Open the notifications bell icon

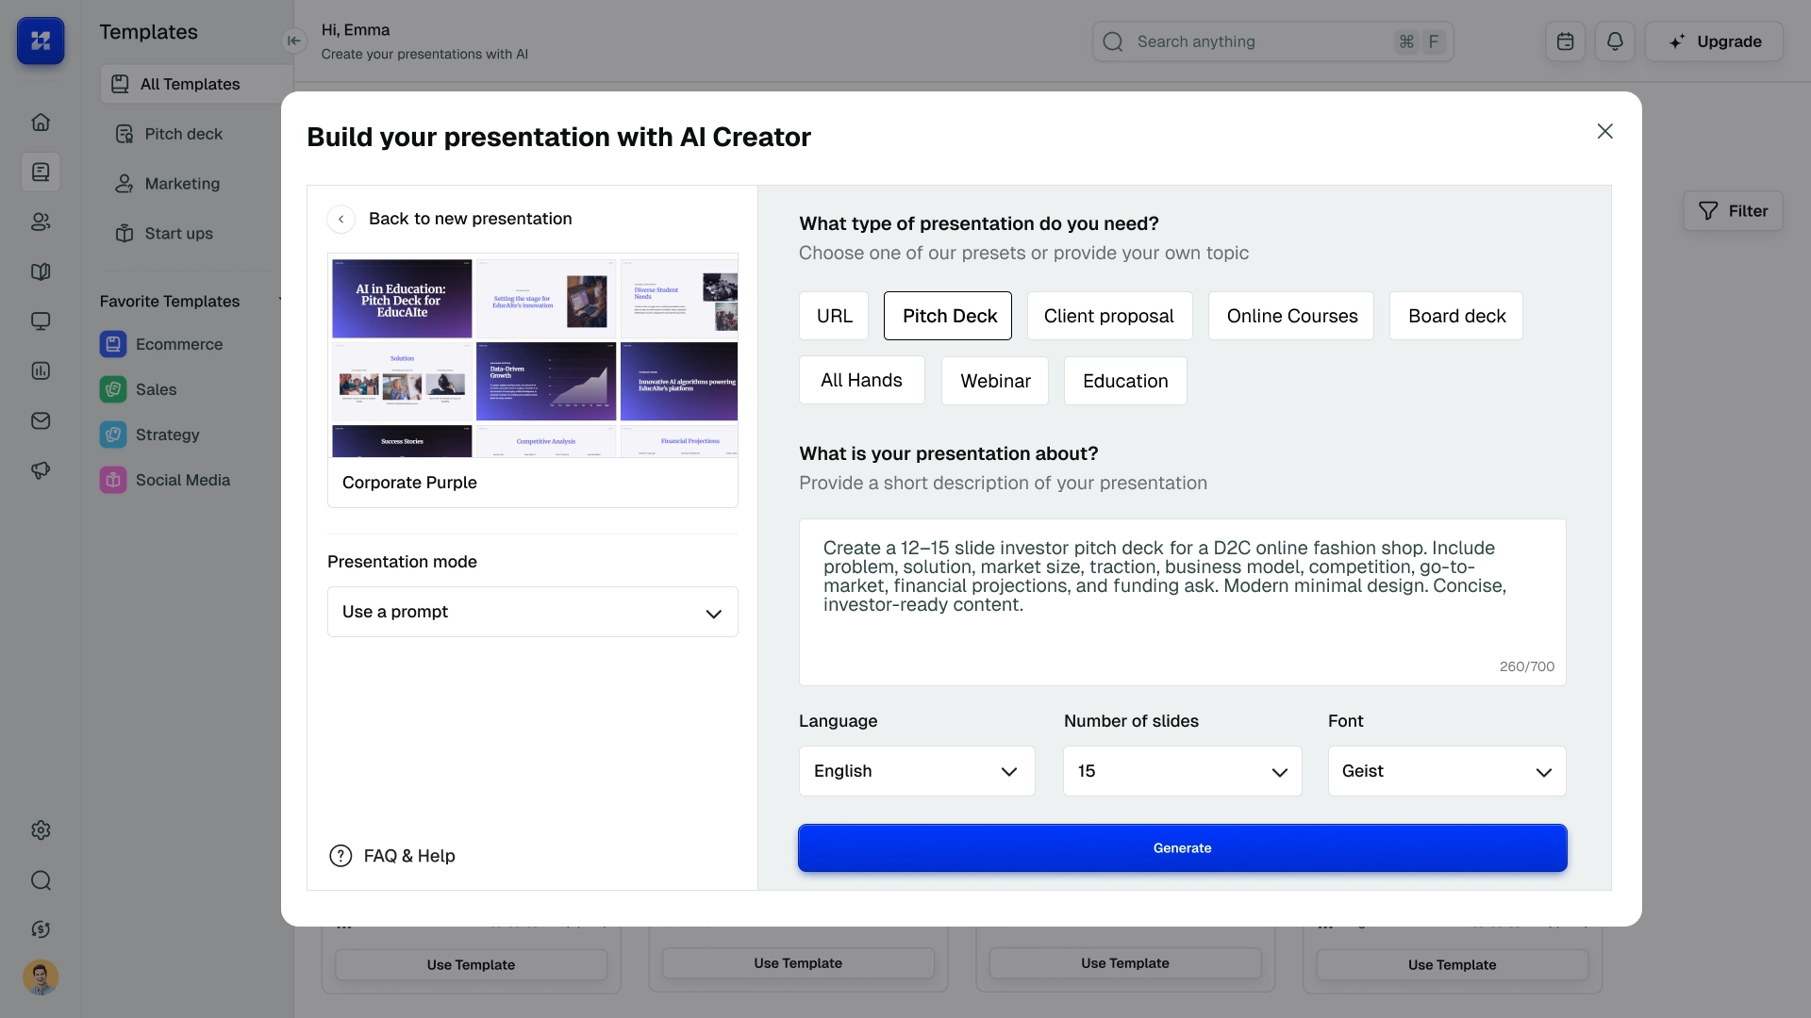[x=1615, y=41]
